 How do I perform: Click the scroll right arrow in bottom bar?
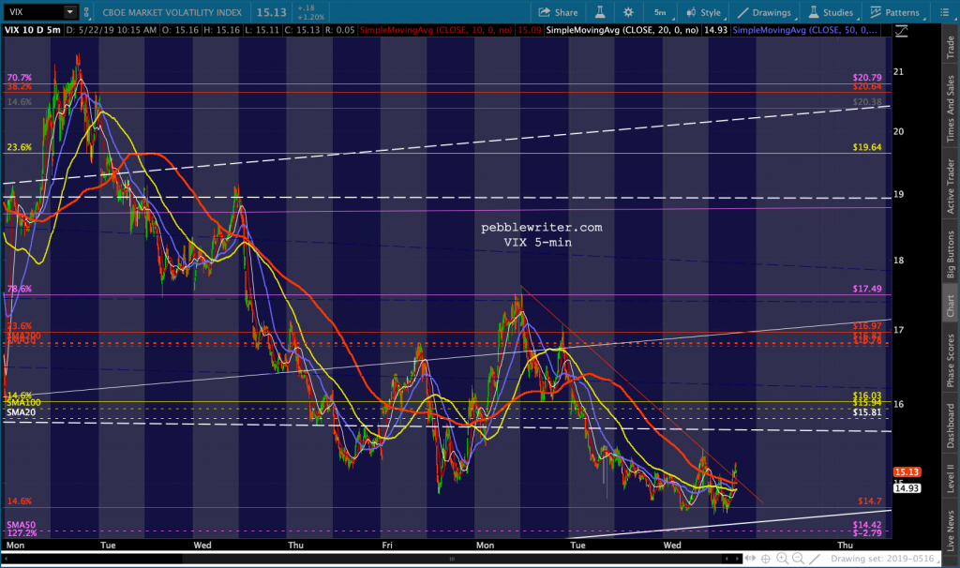coord(737,559)
